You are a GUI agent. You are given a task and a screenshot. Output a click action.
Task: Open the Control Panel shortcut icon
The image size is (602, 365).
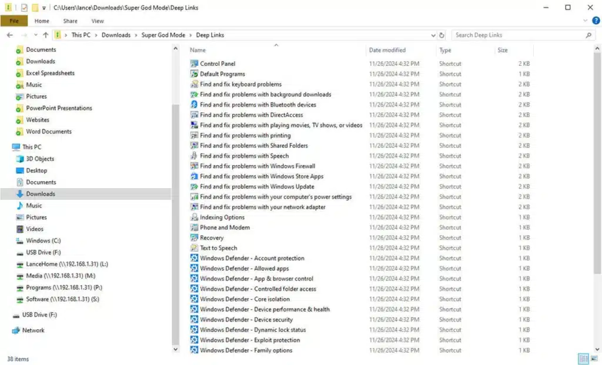pyautogui.click(x=194, y=63)
